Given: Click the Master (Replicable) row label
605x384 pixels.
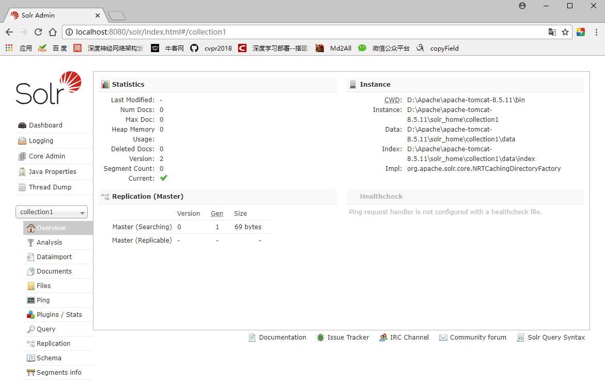Looking at the screenshot, I should (x=142, y=241).
